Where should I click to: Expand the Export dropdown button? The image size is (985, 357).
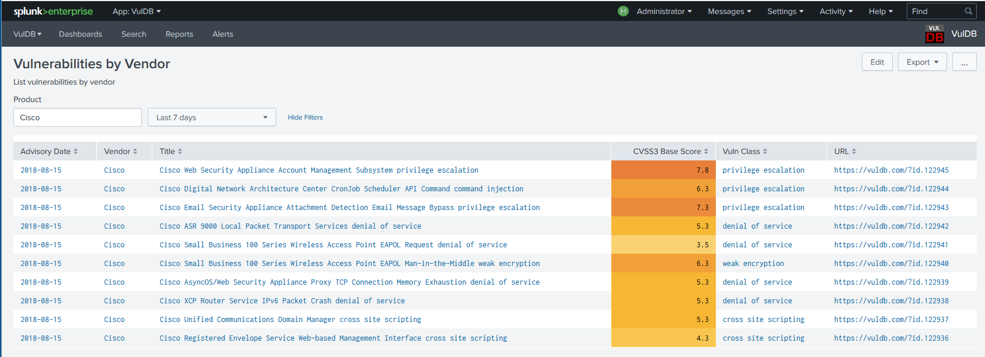[x=922, y=62]
